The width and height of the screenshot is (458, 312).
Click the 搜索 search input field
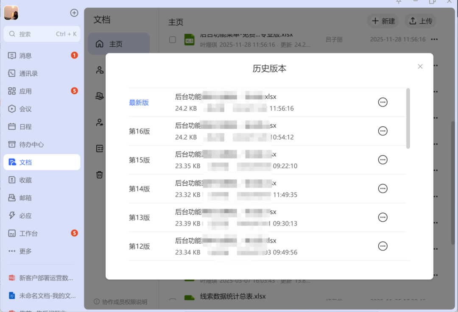(42, 33)
